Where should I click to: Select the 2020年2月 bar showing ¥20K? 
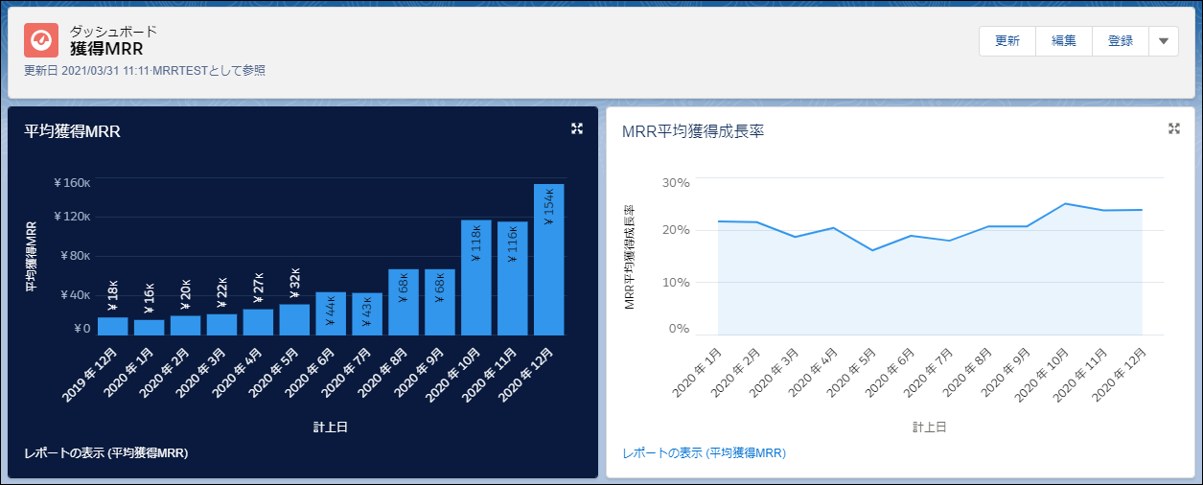[x=186, y=325]
